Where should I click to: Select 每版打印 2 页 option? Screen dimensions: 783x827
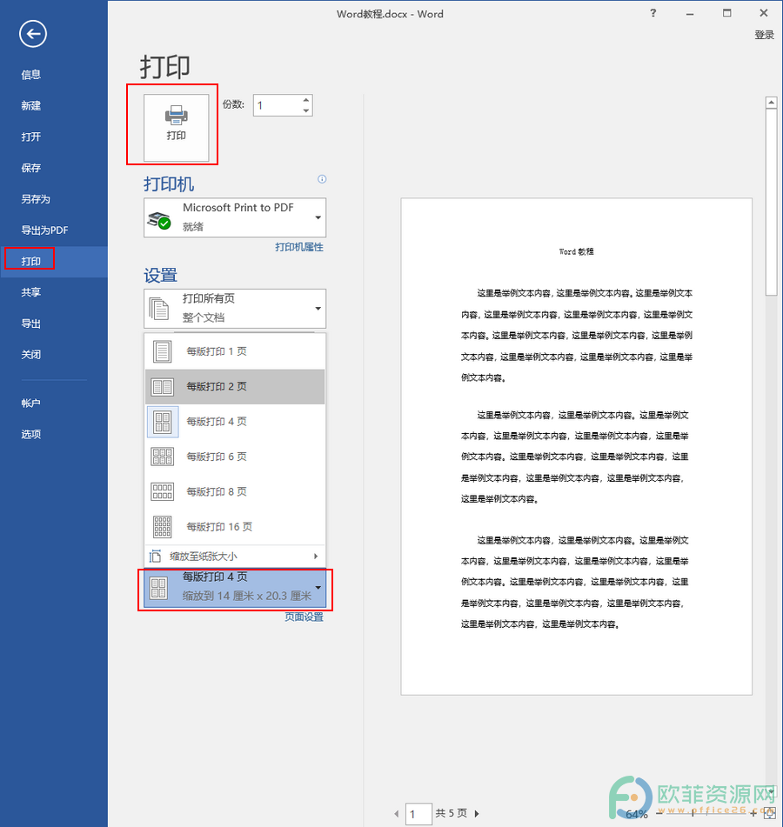coord(235,387)
